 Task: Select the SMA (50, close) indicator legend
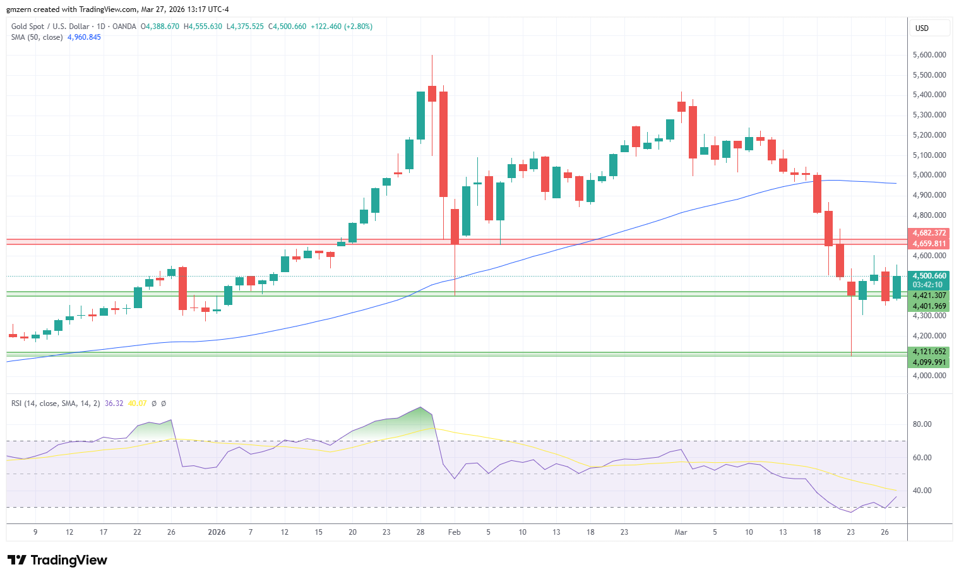(37, 37)
